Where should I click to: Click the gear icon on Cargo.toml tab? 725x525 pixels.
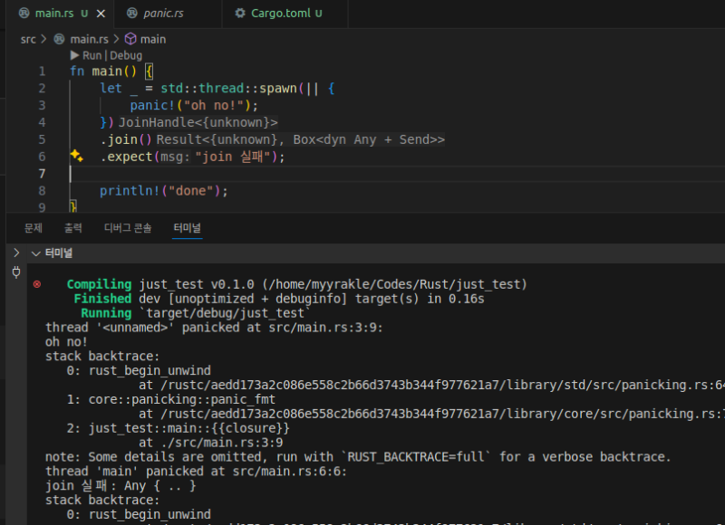pos(240,14)
